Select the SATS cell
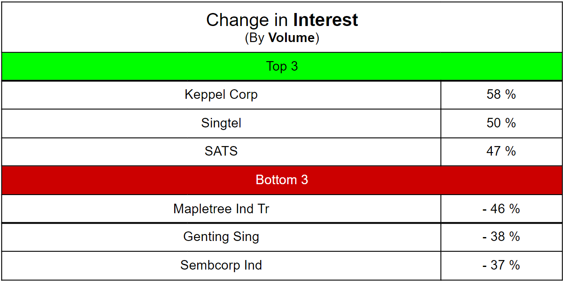This screenshot has width=565, height=283. pyautogui.click(x=221, y=152)
